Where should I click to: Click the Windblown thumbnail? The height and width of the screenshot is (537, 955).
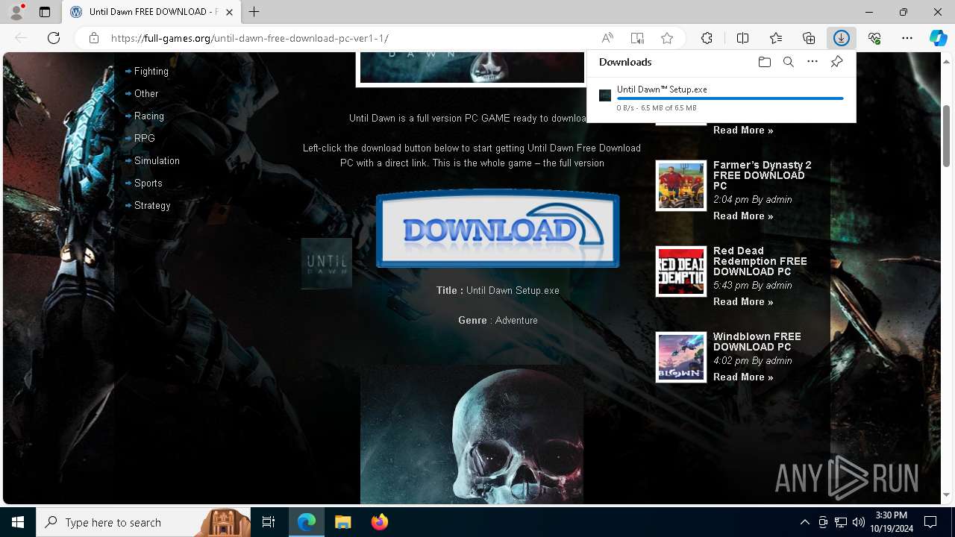(x=681, y=357)
